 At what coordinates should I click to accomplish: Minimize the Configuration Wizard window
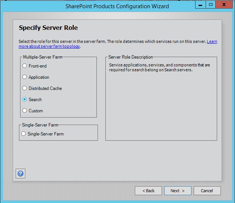tap(200, 5)
